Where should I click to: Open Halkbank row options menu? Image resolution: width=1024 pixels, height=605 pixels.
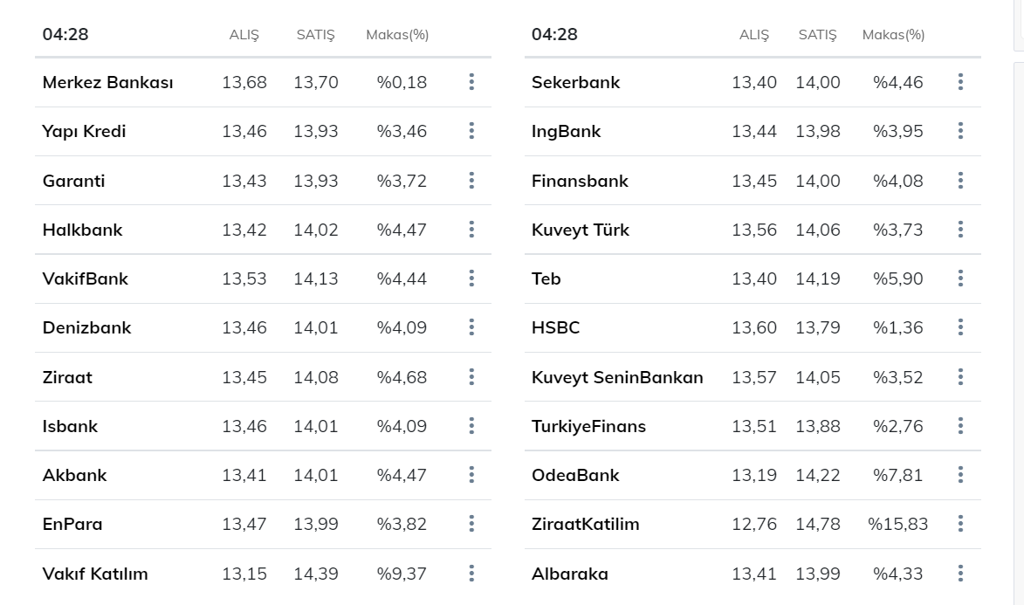(x=471, y=230)
